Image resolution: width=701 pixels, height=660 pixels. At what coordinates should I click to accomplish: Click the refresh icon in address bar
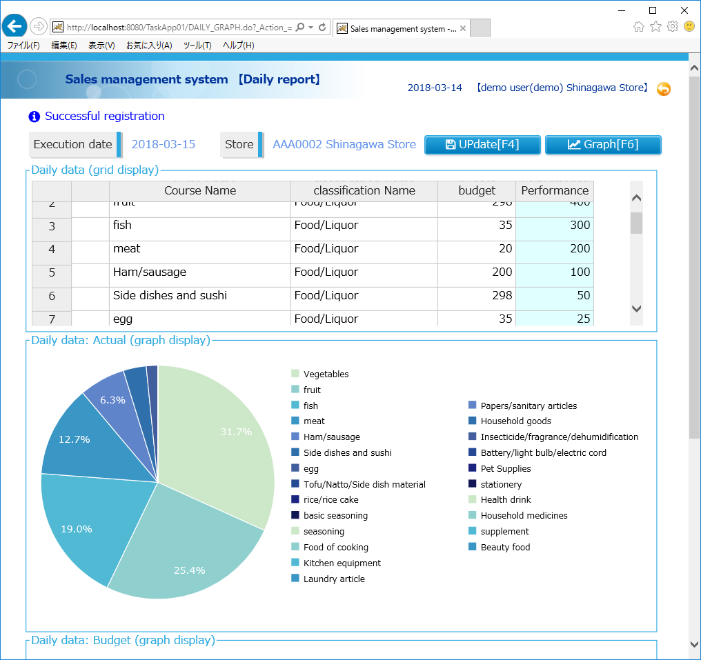coord(322,28)
